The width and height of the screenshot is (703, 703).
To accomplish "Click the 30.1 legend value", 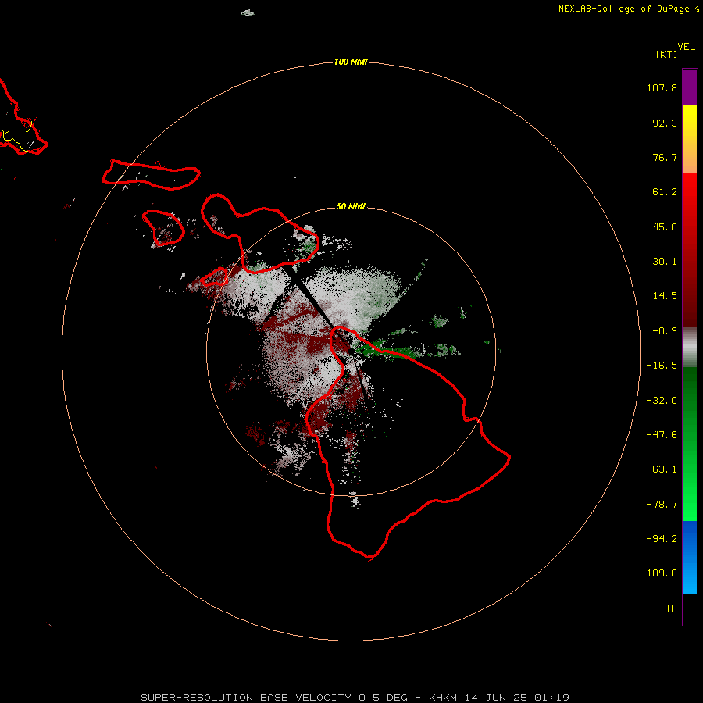I will click(665, 262).
